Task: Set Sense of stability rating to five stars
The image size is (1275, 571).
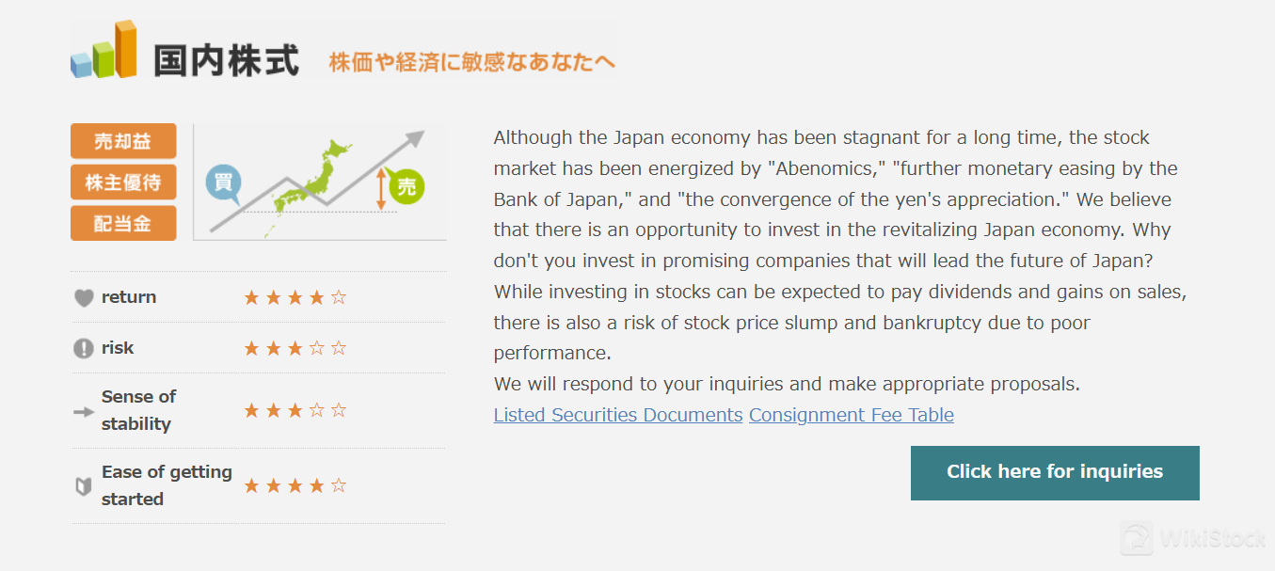Action: [338, 409]
